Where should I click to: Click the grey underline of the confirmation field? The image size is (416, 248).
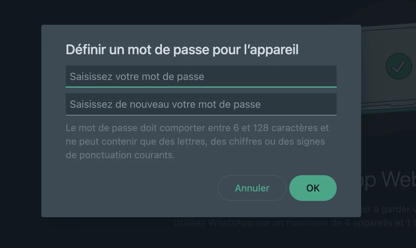201,115
